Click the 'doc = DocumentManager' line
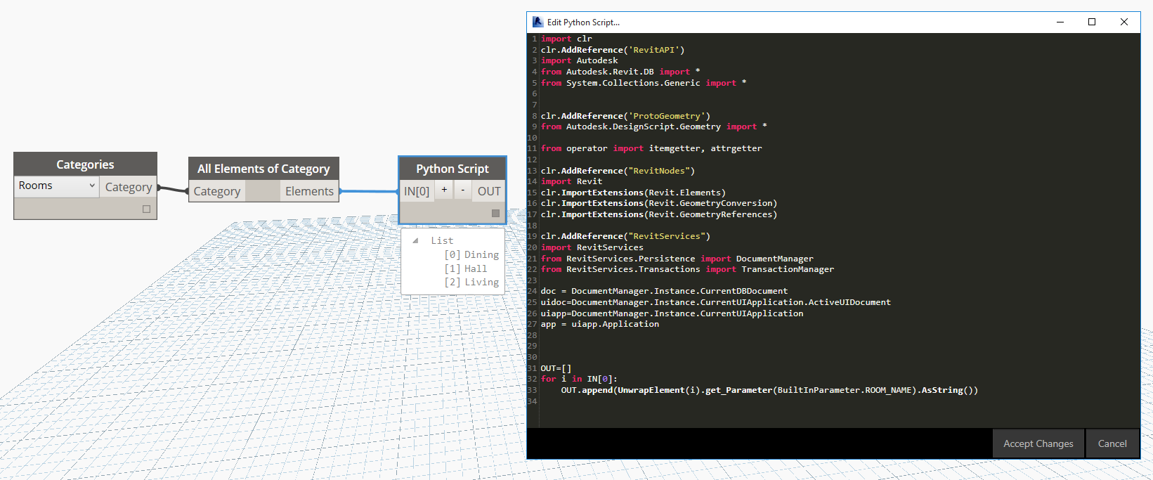 (x=664, y=291)
